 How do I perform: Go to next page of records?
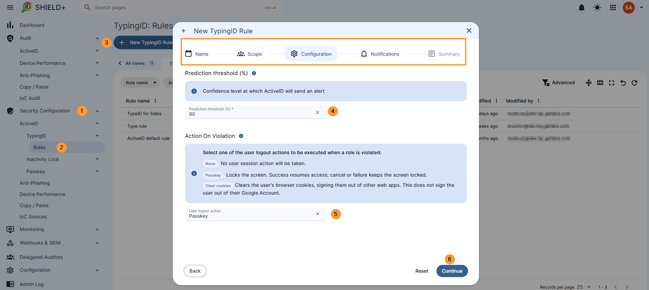click(x=627, y=287)
